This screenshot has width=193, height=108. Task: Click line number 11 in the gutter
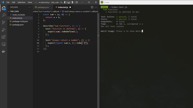click(x=38, y=43)
